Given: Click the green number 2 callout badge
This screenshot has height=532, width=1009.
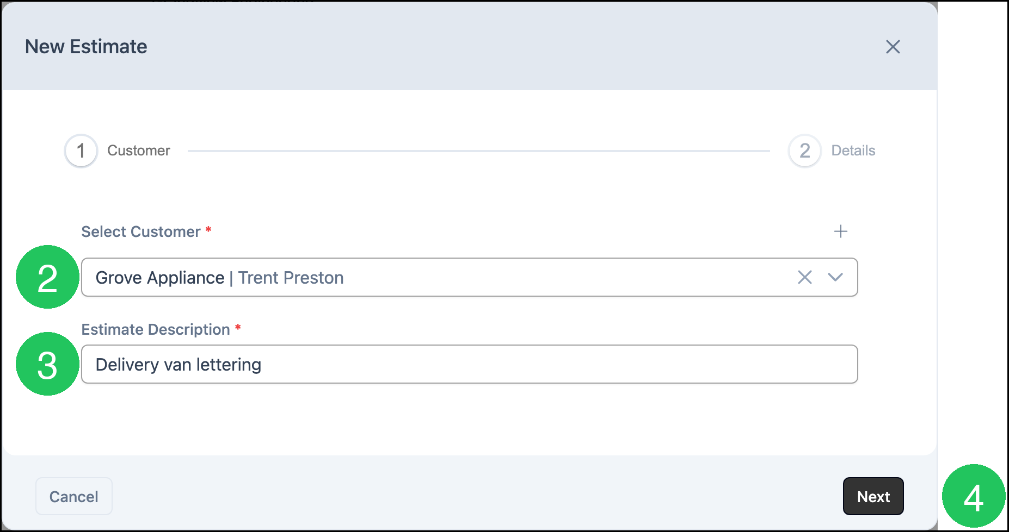Looking at the screenshot, I should pos(48,277).
